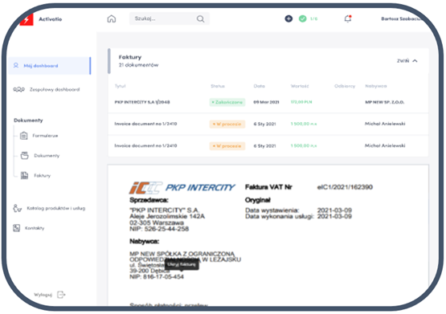Sort by Odbiorcy column header
Image resolution: width=446 pixels, height=314 pixels.
tap(345, 86)
